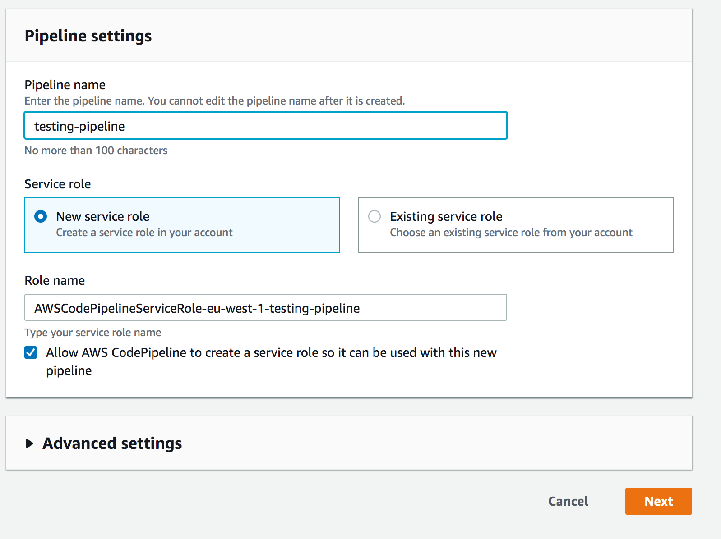Viewport: 721px width, 539px height.
Task: Click 'Create a service role in your account' text
Action: point(144,233)
